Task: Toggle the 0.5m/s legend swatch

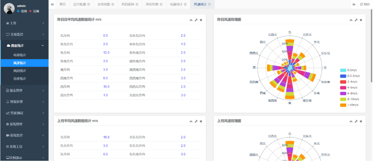Action: (x=343, y=70)
